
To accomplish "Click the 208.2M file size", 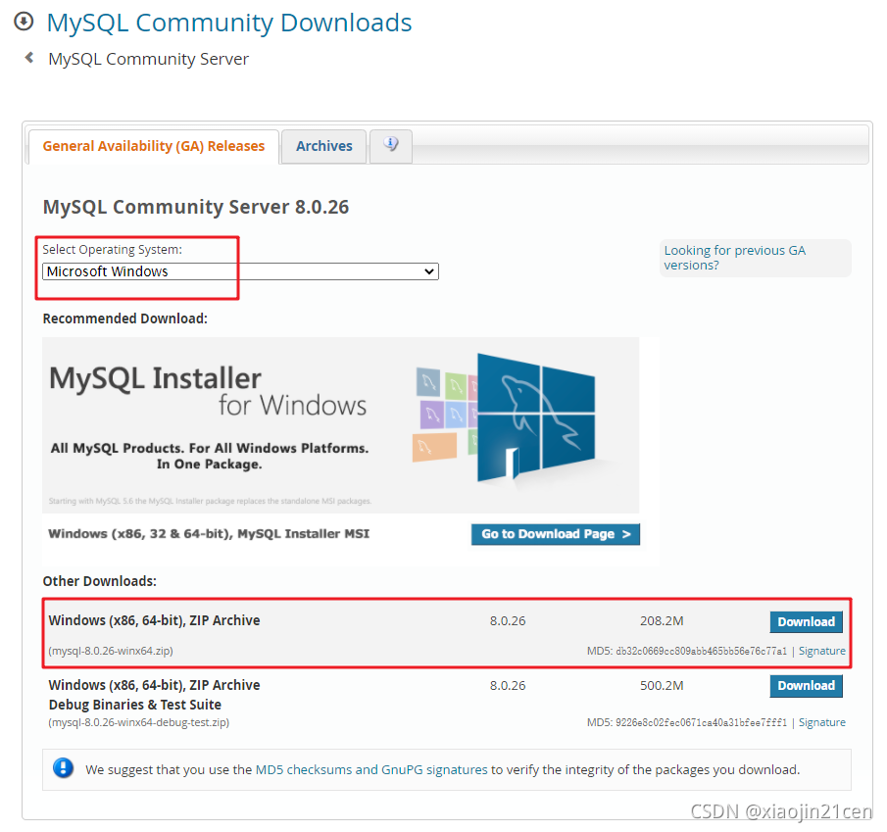I will (x=662, y=621).
